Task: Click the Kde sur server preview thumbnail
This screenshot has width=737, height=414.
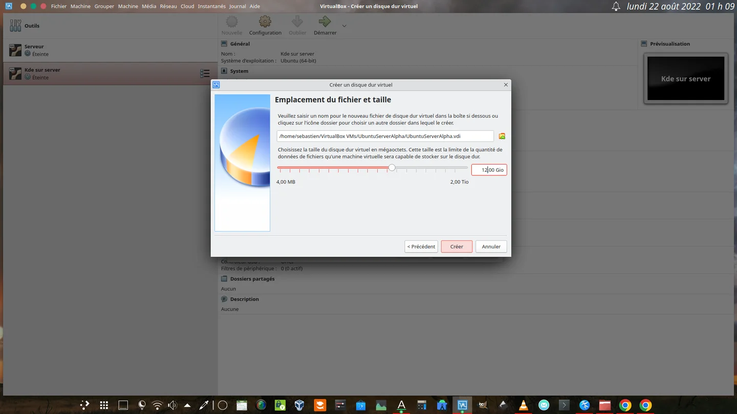Action: (x=686, y=78)
